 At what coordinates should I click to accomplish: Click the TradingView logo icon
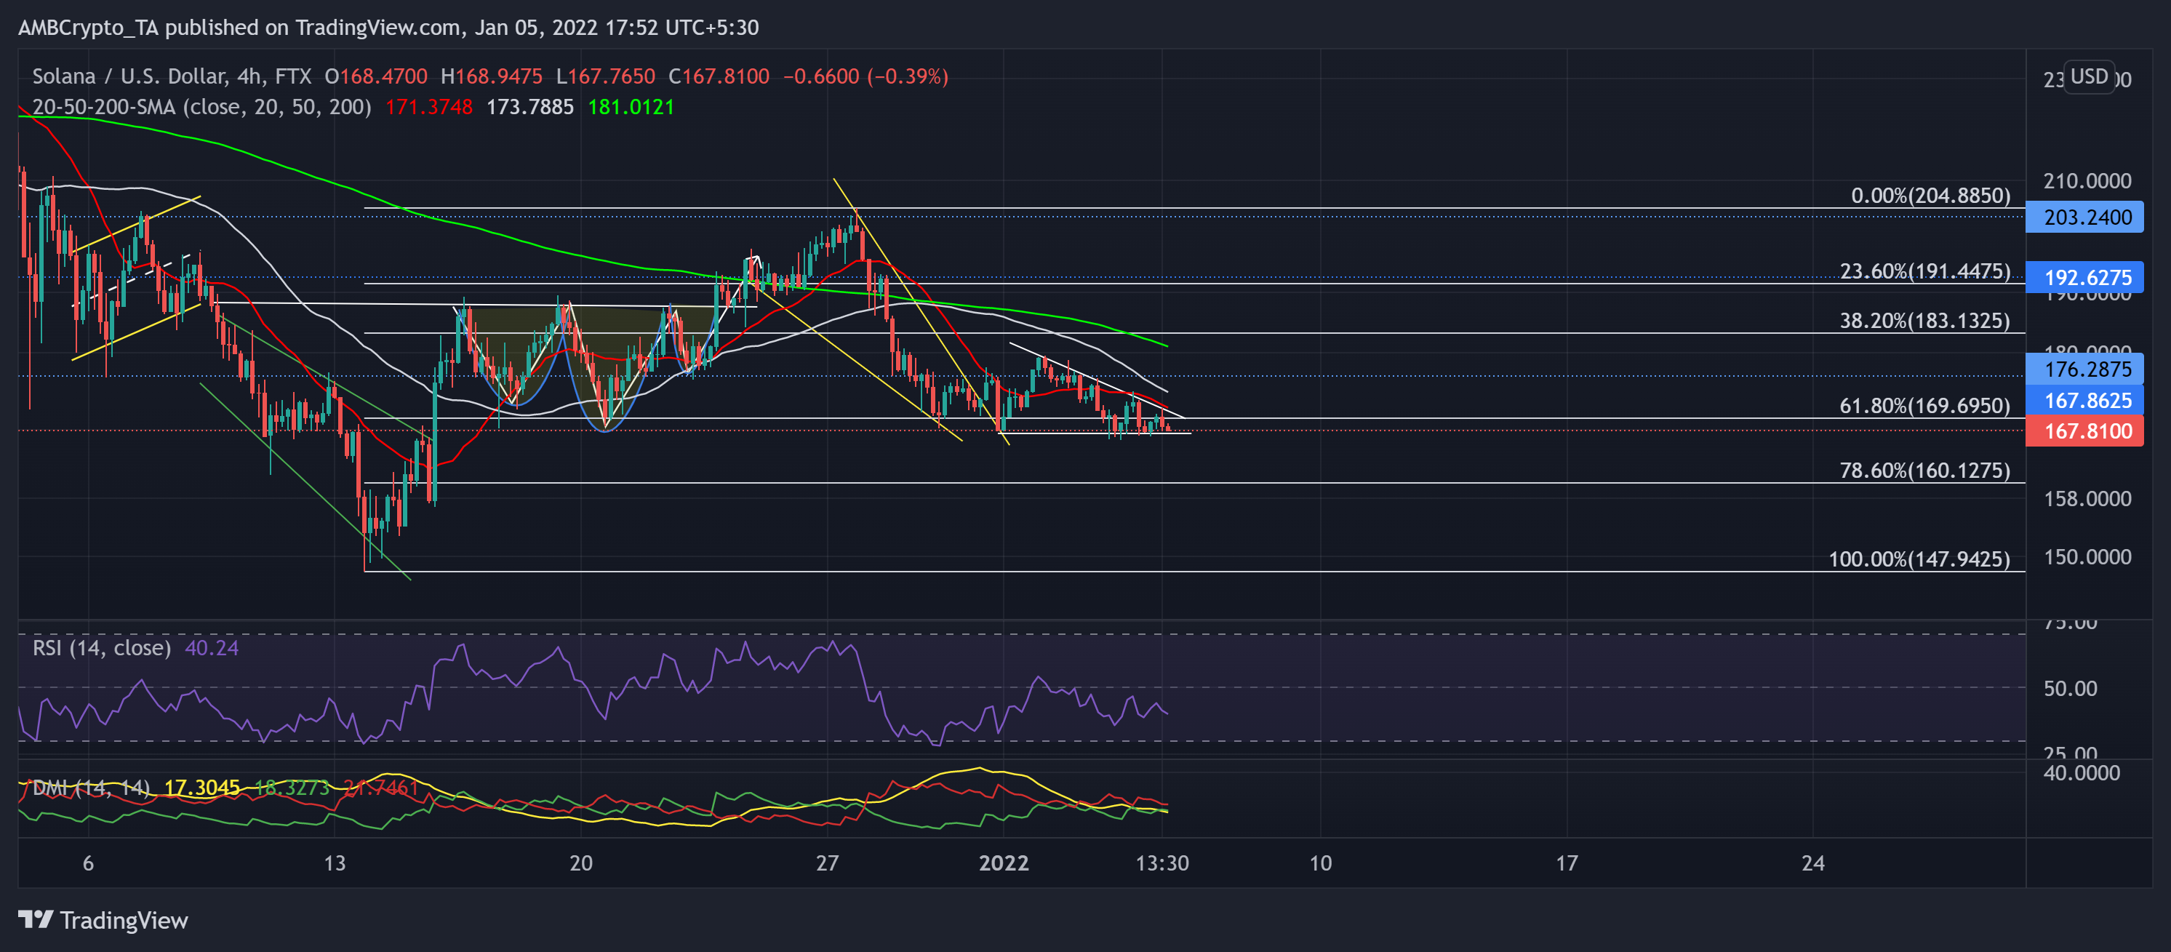pyautogui.click(x=36, y=919)
